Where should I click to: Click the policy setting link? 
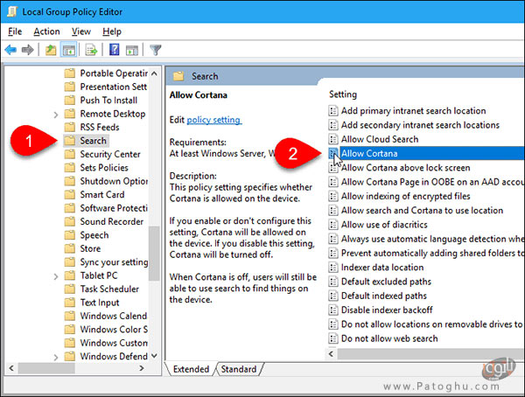tap(213, 120)
